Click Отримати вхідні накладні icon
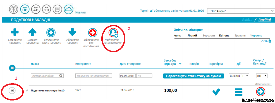This screenshot has width=275, height=103. (x=51, y=32)
